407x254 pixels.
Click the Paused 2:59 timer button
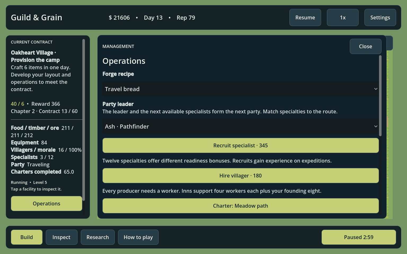(x=359, y=237)
